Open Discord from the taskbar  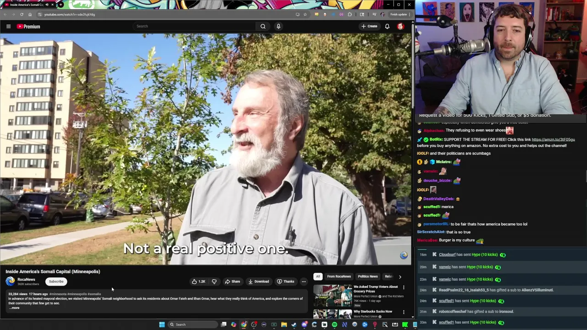(x=304, y=324)
